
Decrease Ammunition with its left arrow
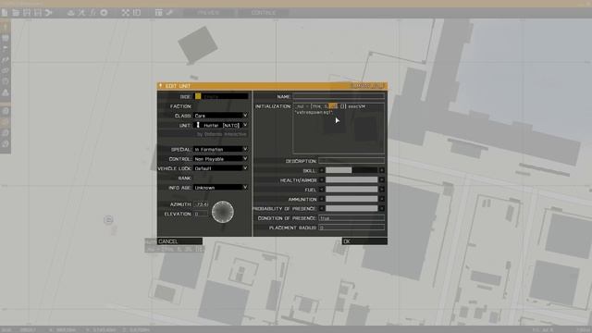click(x=322, y=199)
